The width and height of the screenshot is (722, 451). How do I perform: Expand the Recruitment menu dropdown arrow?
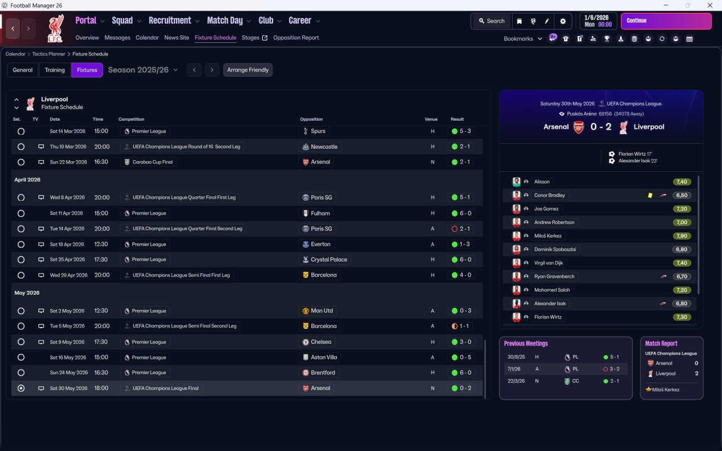197,21
